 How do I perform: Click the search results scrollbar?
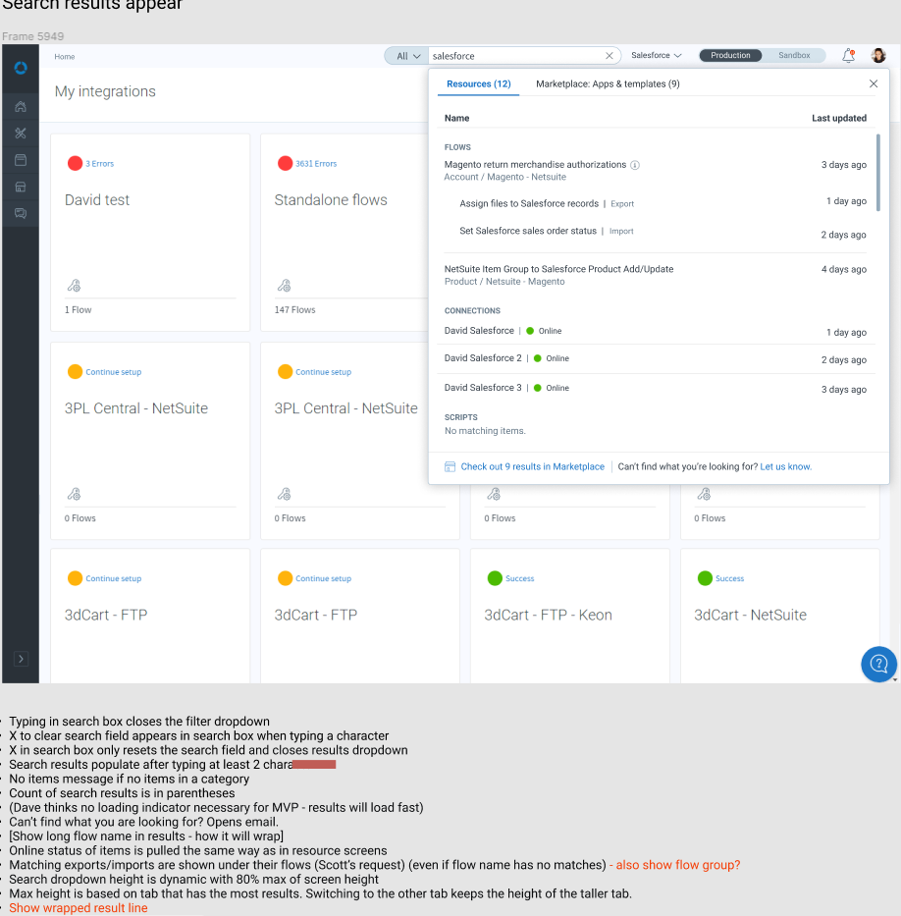[x=878, y=172]
